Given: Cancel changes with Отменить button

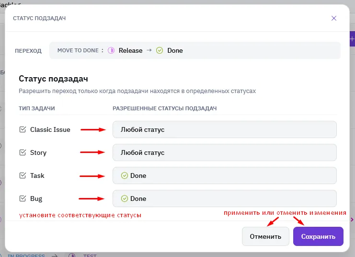Looking at the screenshot, I should (x=265, y=236).
